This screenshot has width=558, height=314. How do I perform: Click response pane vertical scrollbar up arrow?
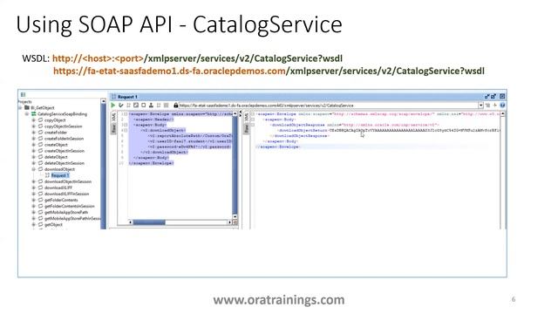[503, 114]
